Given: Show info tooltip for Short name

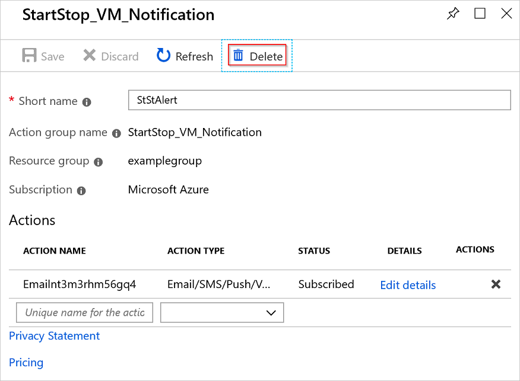Looking at the screenshot, I should [x=87, y=102].
